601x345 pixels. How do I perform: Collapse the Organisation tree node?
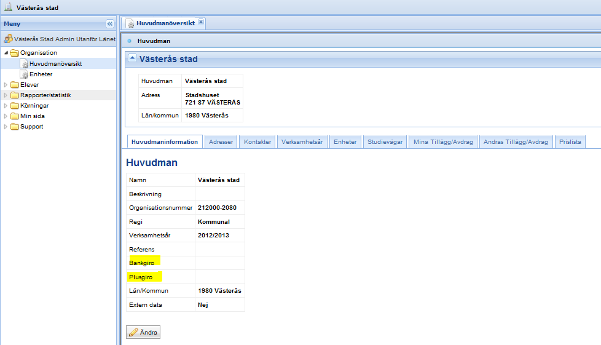pos(6,52)
